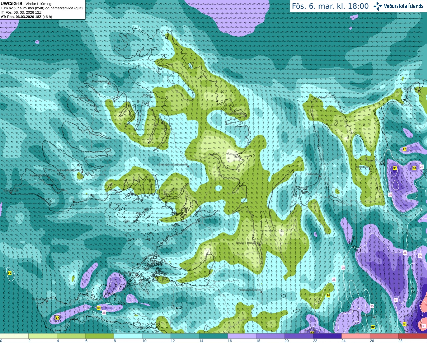427x343 pixels.
Task: Click the yellow gust marker 31
Action: tap(395, 169)
